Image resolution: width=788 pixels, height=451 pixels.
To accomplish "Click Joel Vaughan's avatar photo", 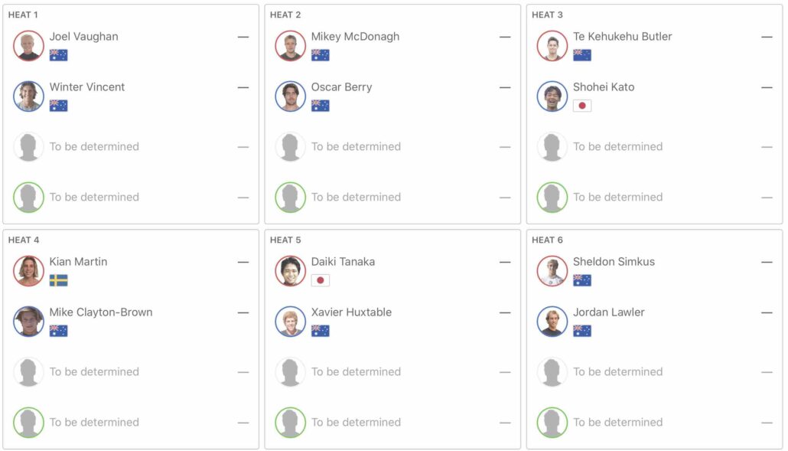I will pos(28,46).
